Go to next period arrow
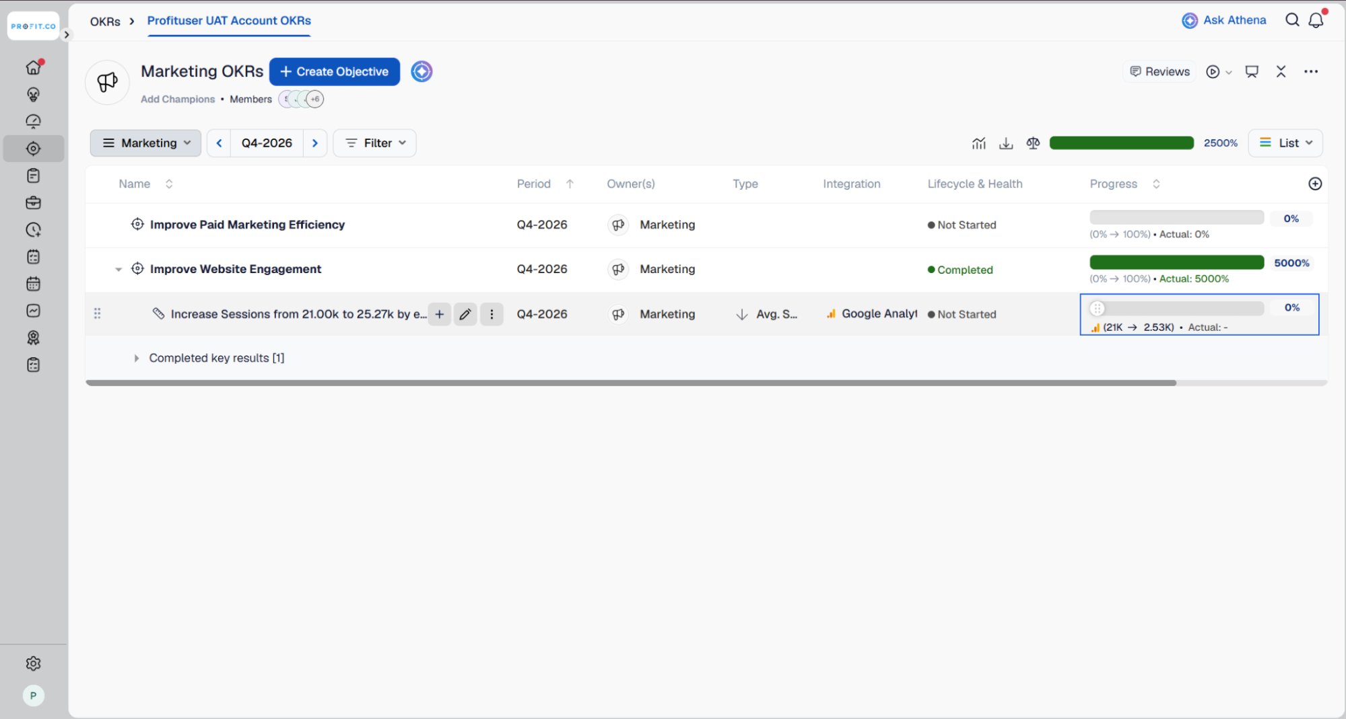 pyautogui.click(x=314, y=143)
